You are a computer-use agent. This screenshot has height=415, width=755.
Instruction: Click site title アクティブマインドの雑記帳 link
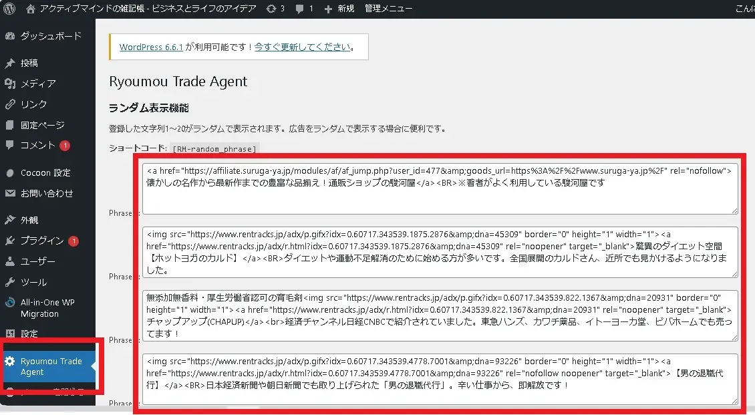pyautogui.click(x=148, y=9)
